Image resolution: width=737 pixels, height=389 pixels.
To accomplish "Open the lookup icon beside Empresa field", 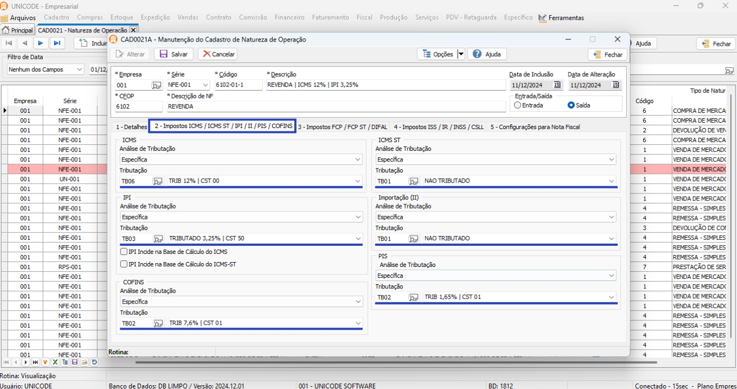I will [x=157, y=85].
